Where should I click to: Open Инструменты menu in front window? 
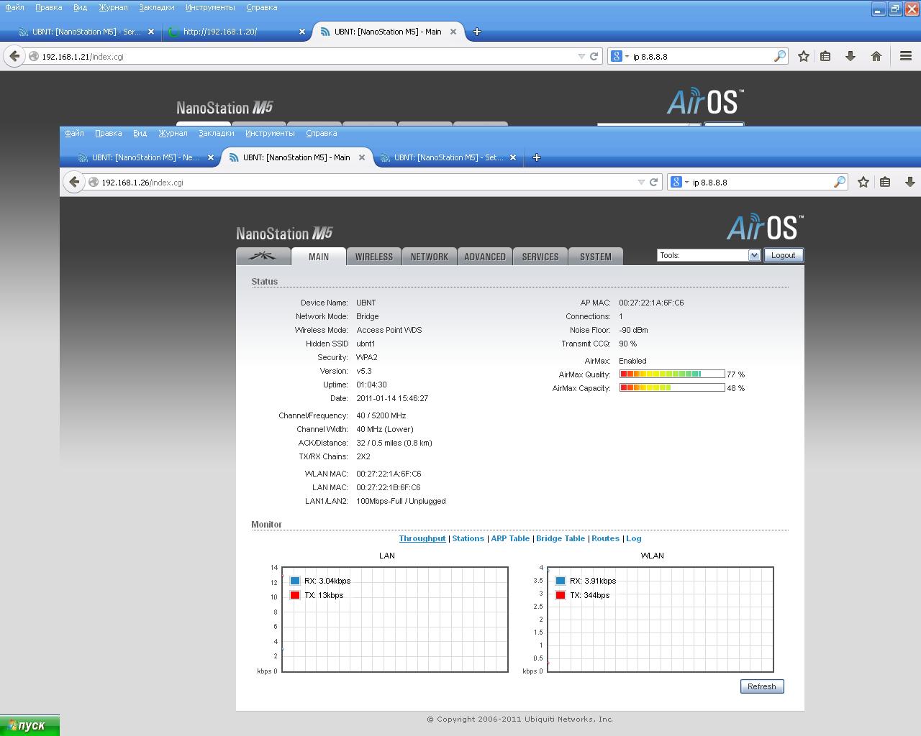270,133
